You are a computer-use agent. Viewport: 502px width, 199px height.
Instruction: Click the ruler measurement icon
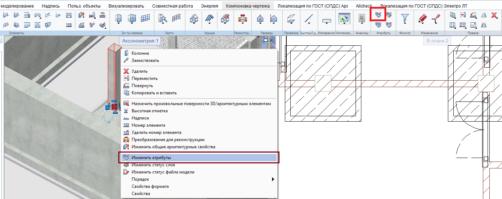pos(327,21)
